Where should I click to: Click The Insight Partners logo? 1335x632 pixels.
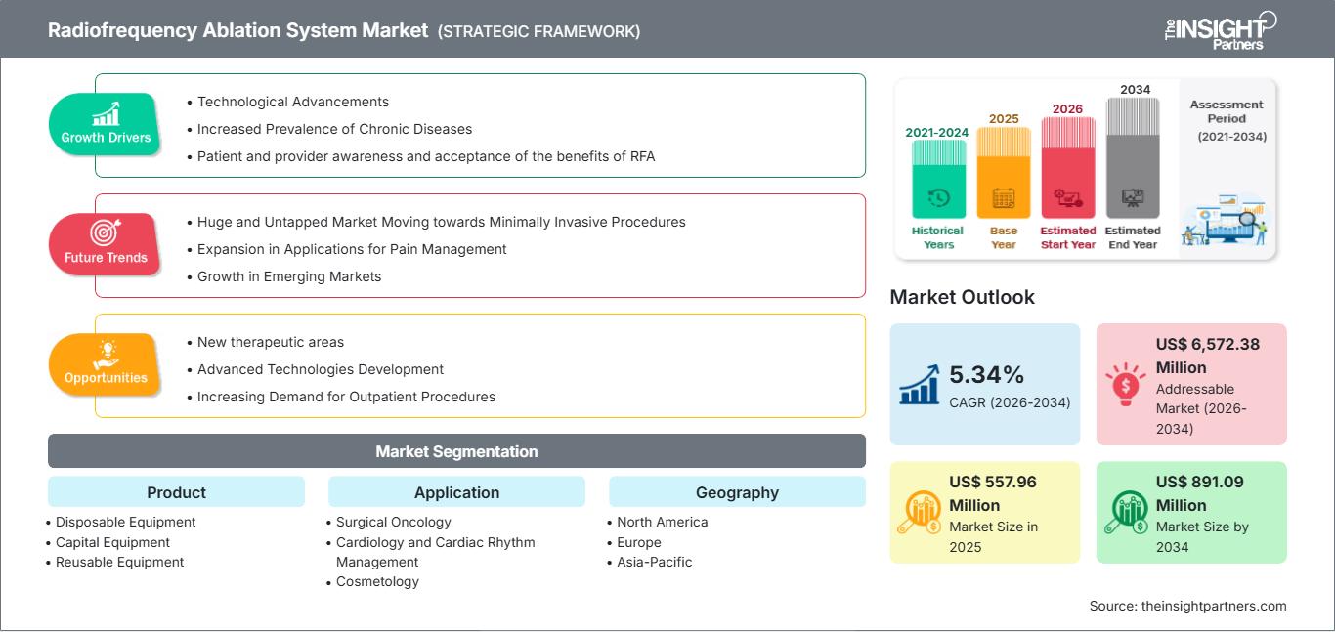click(x=1220, y=30)
